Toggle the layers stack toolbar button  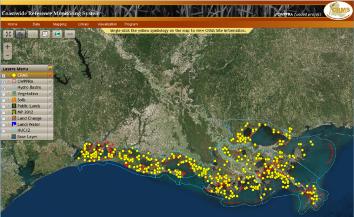21,34
